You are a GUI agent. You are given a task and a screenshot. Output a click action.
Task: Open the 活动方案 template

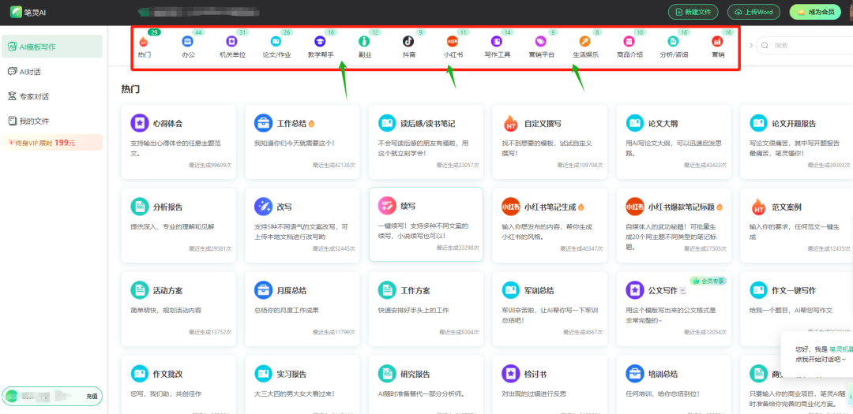179,308
